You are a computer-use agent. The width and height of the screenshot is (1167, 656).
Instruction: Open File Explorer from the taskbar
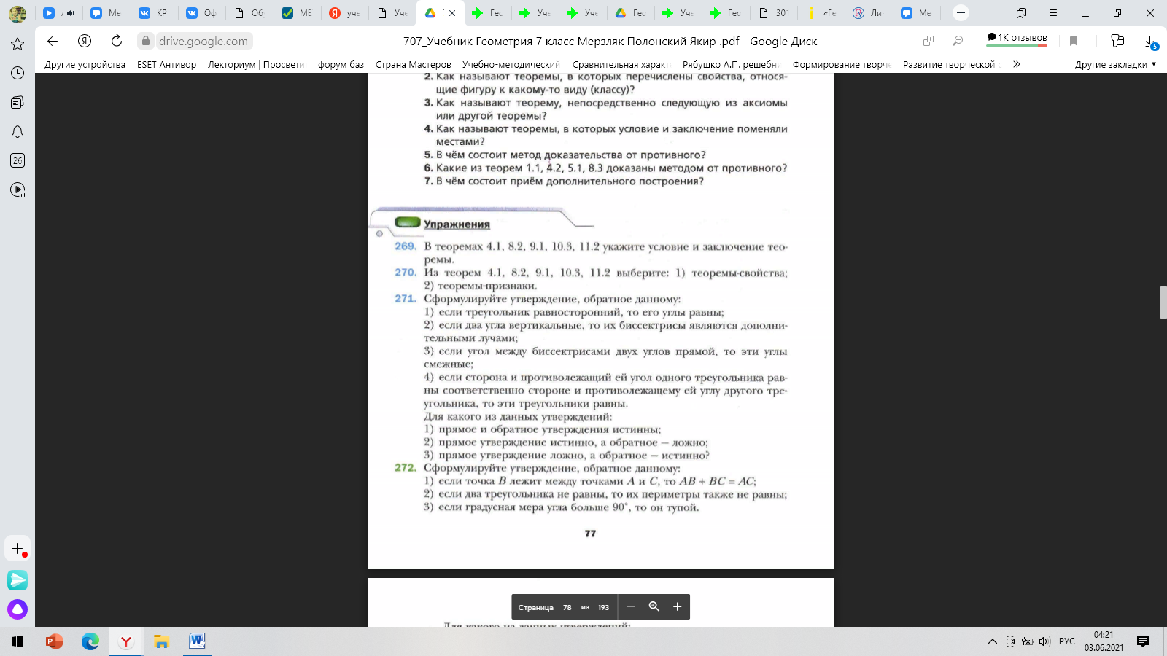pyautogui.click(x=162, y=641)
